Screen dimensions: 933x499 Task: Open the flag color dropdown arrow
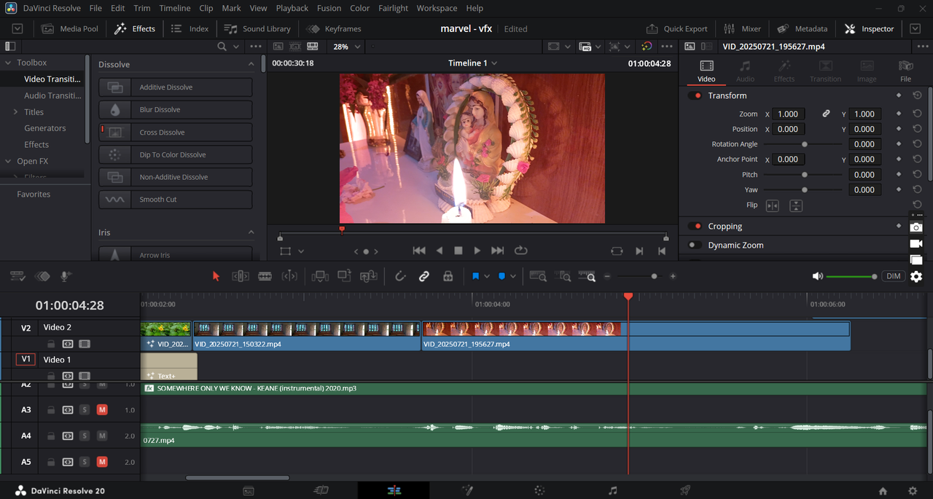tap(487, 276)
